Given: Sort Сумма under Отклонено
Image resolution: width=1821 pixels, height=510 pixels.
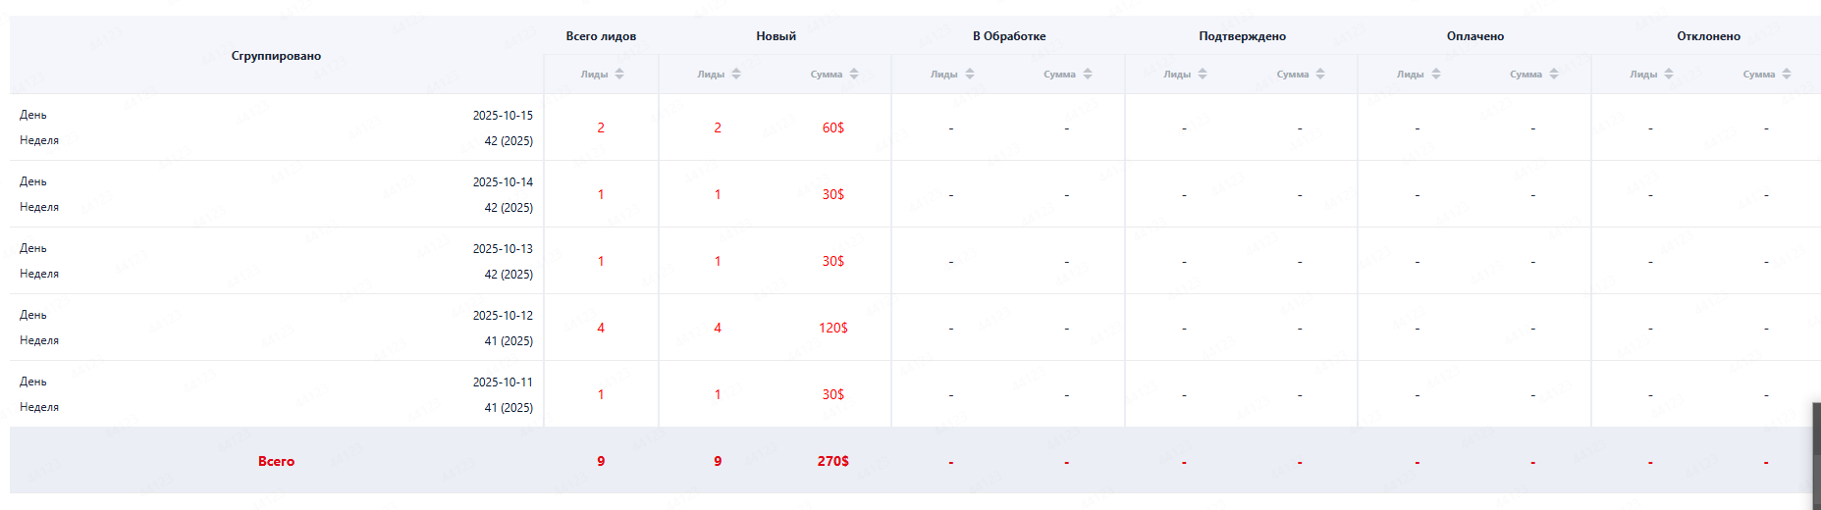Looking at the screenshot, I should pyautogui.click(x=1786, y=75).
